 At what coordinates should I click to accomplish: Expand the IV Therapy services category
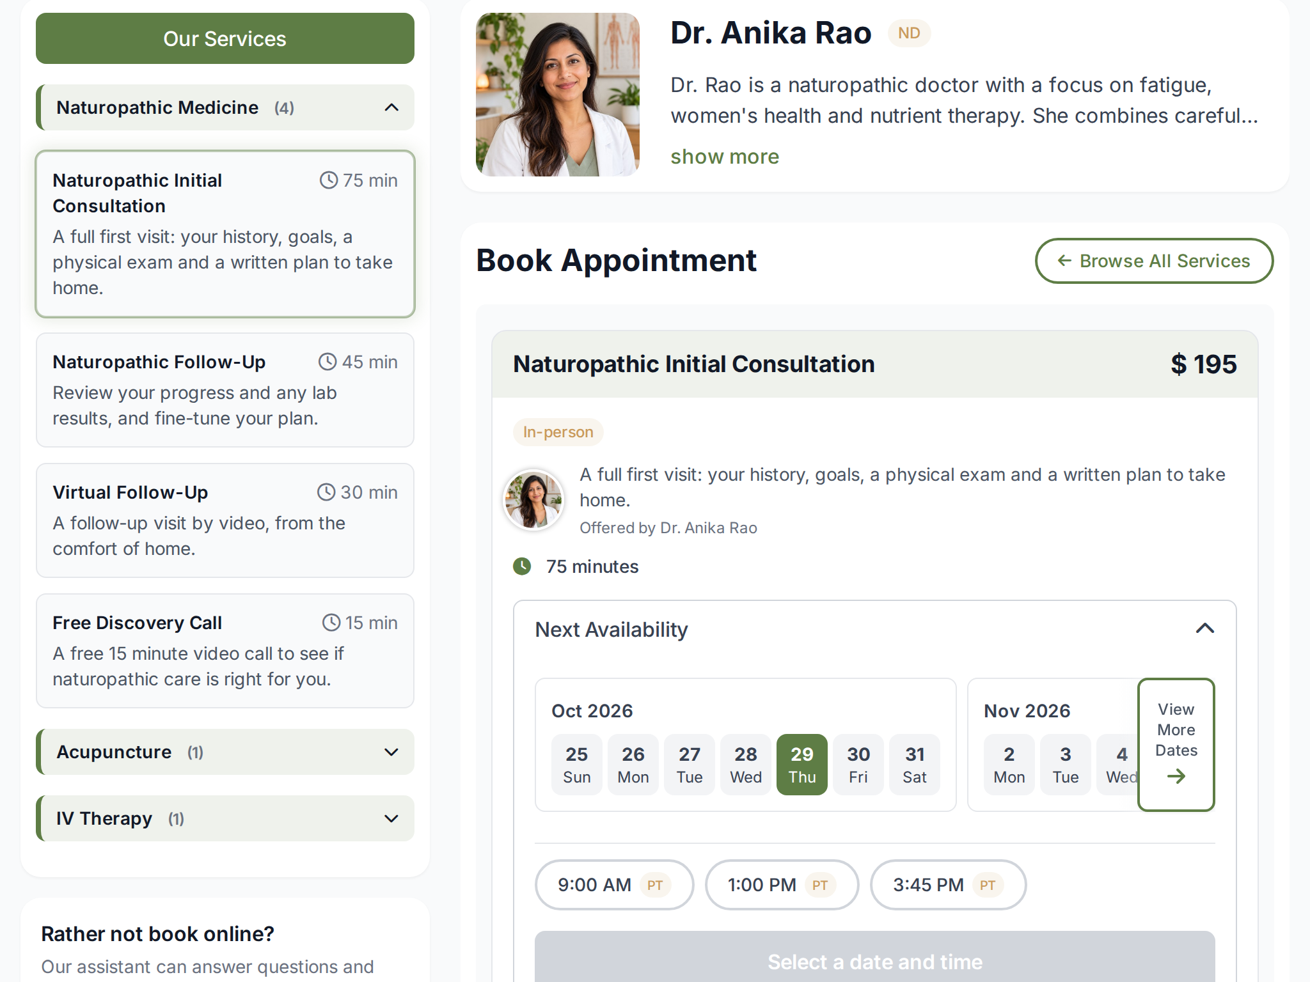(x=225, y=818)
